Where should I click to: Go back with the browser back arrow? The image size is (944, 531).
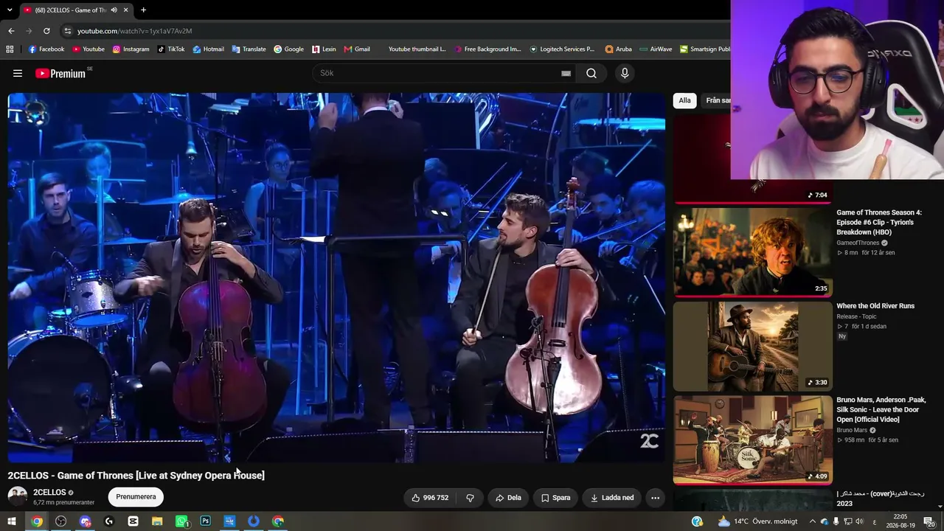click(11, 31)
